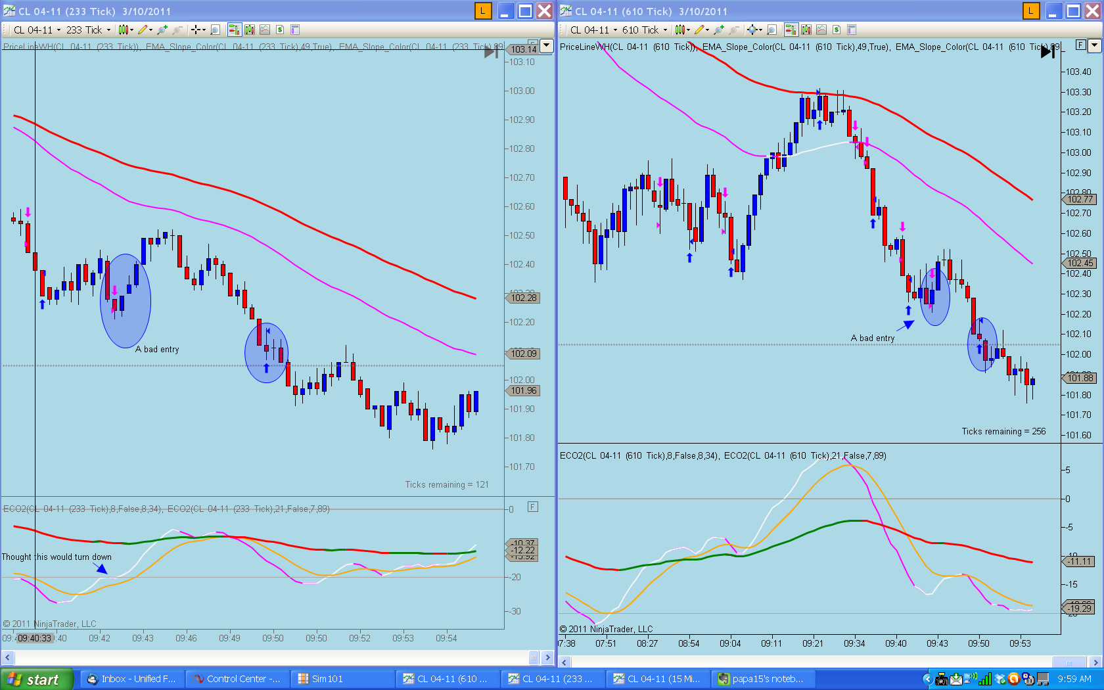Switch to papa15's notebook taskbar item

tap(763, 679)
